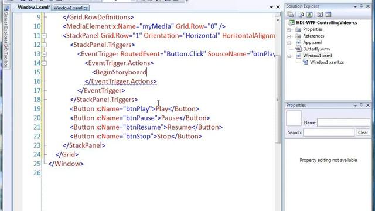The image size is (375, 211).
Task: Click the Window1.xaml.cs code file icon
Action: point(305,63)
